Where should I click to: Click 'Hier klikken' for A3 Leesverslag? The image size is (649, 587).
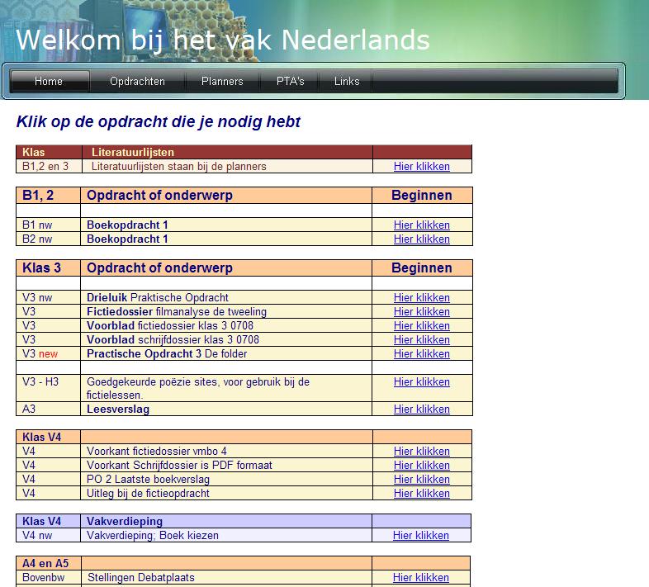point(421,409)
